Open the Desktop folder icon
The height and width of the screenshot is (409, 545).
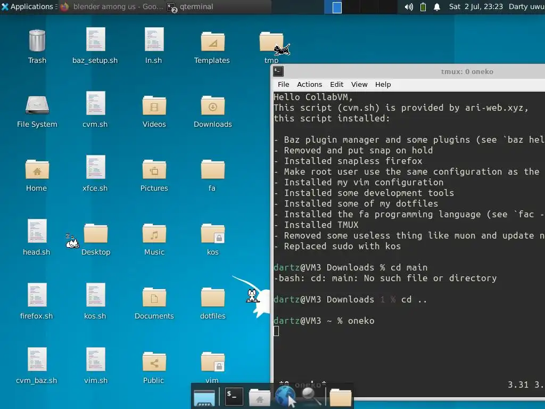pos(96,233)
